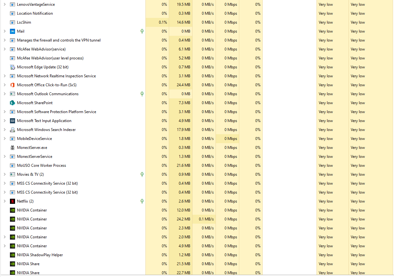The height and width of the screenshot is (277, 394).
Task: Expand Microsoft Windows Search Indexer row
Action: tap(4, 130)
